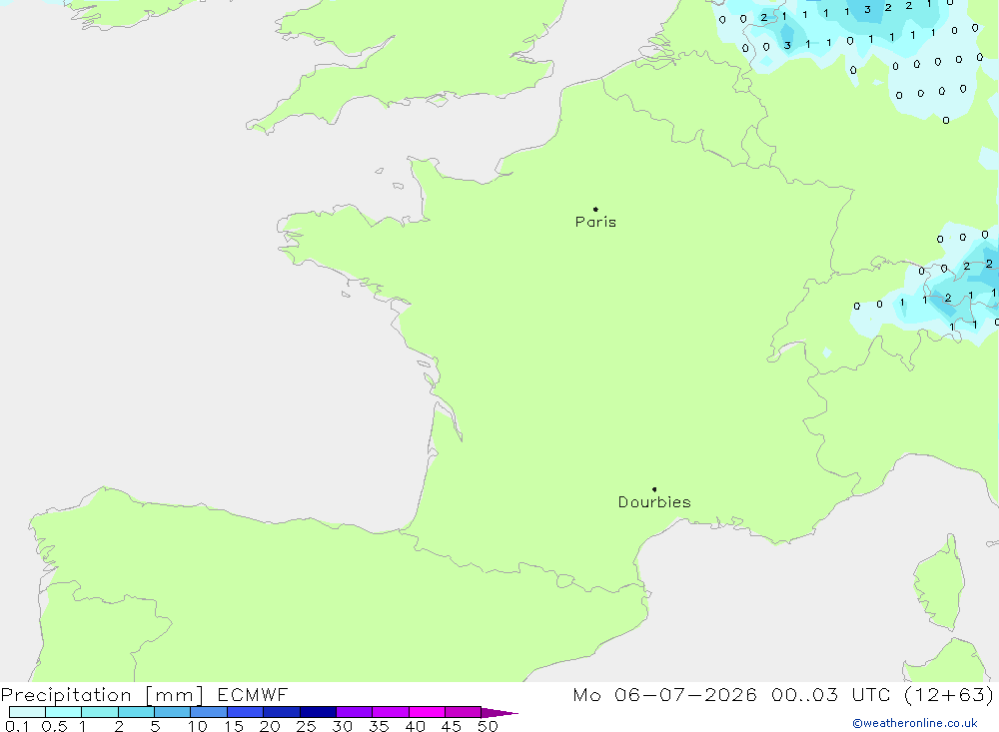Pick the 20–25 mm legend swatch
999x732 pixels.
(x=282, y=712)
